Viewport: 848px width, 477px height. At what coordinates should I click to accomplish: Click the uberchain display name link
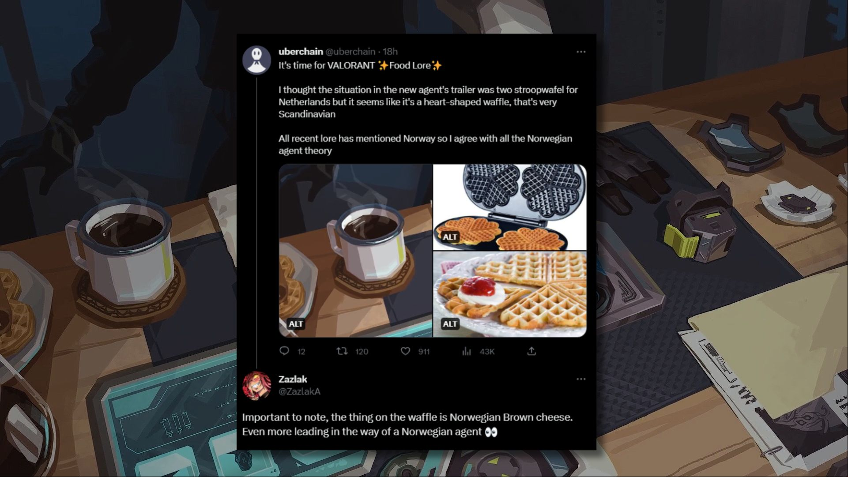point(301,52)
